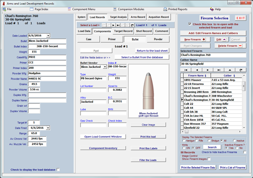The image size is (253, 178).
Task: Click Add / Edit Firearm Names and Calibers
Action: pyautogui.click(x=213, y=33)
